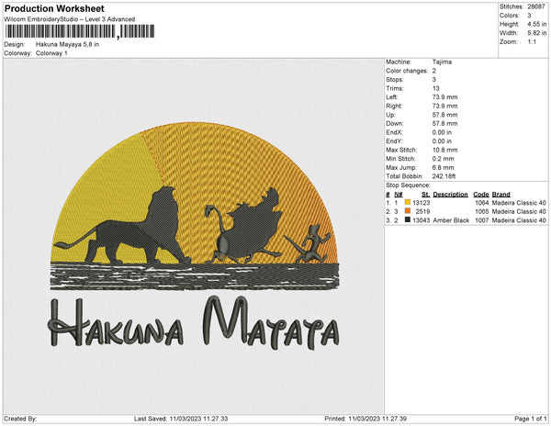Click 'Madeira Classic 40' brand for code 1007
The image size is (551, 426).
pos(519,220)
